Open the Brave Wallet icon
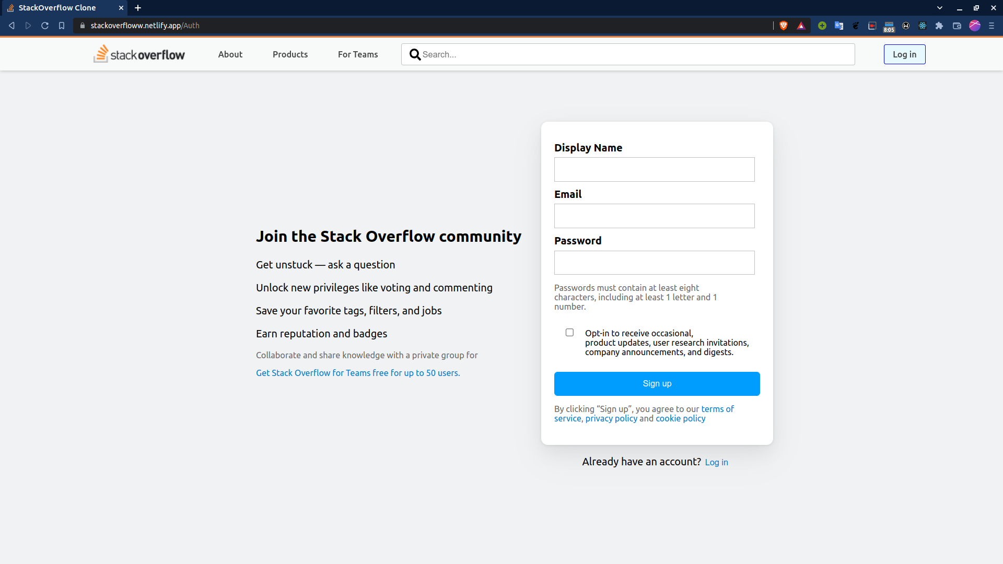This screenshot has height=564, width=1003. [x=957, y=26]
